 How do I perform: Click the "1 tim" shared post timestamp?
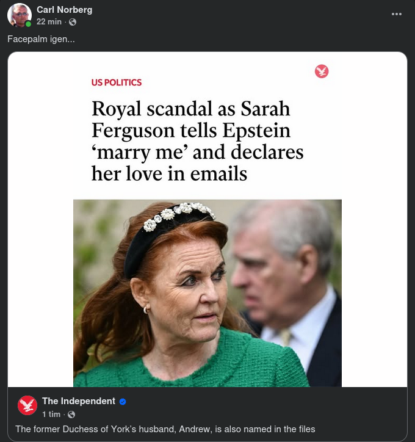52,415
